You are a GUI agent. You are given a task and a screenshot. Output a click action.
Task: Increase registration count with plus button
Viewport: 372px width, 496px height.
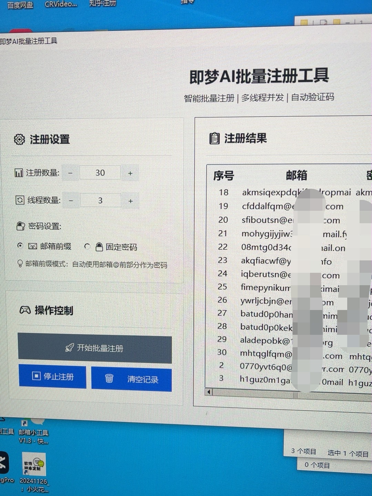[x=130, y=173]
